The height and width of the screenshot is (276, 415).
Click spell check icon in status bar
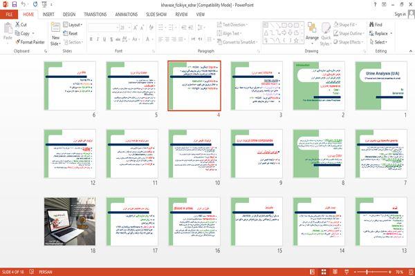(x=32, y=271)
